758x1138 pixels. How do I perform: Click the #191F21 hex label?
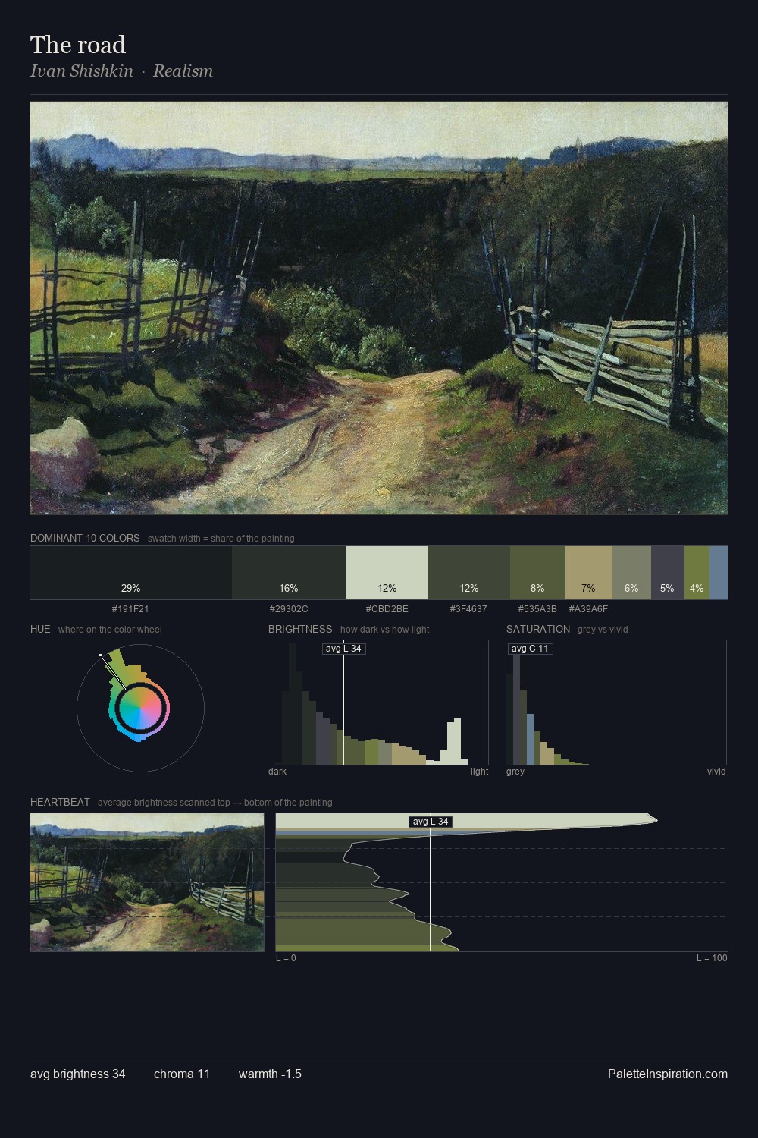[130, 609]
